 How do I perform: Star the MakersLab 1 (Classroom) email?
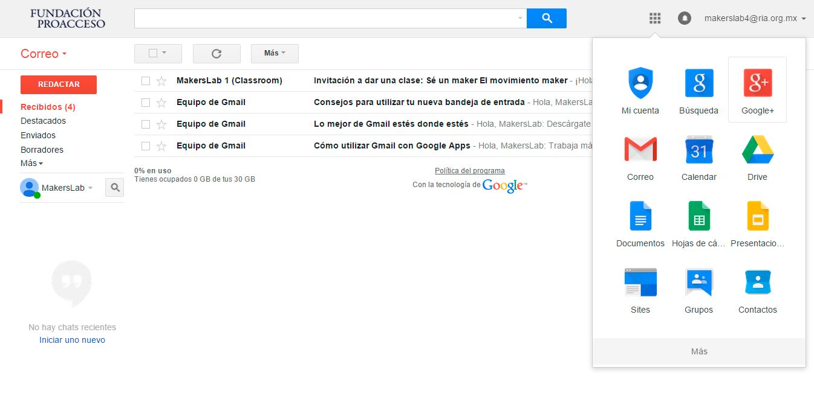(x=161, y=81)
